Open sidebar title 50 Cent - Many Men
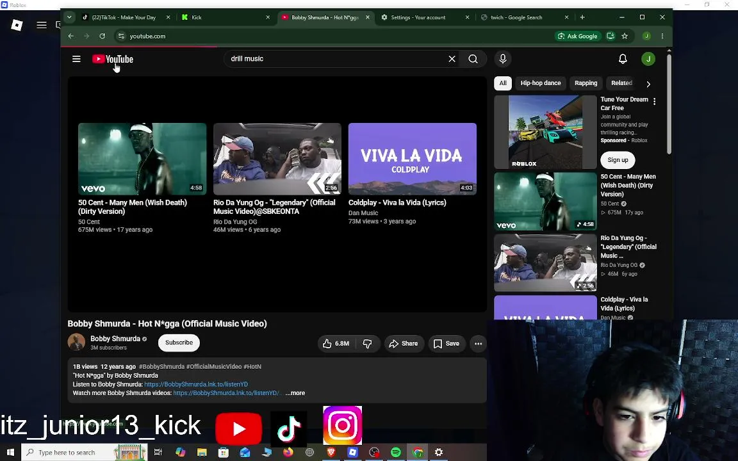 pyautogui.click(x=628, y=185)
